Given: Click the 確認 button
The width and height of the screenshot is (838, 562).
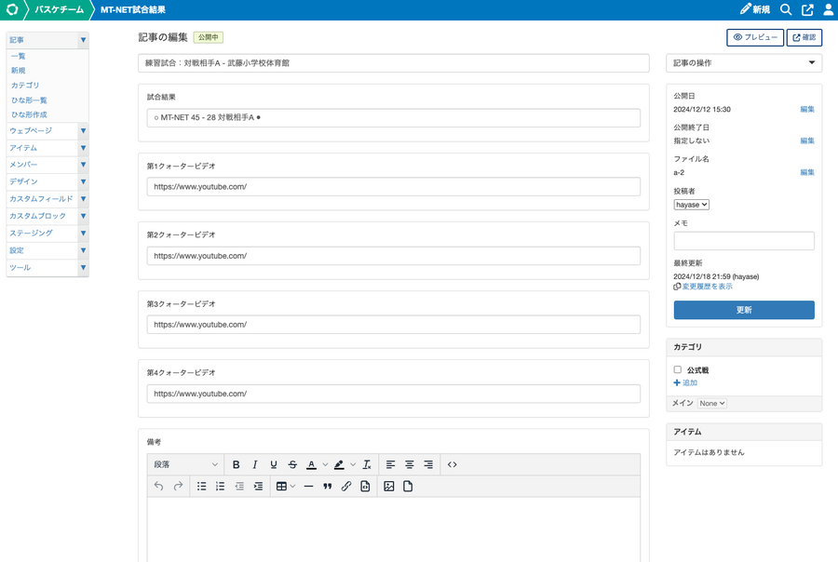Looking at the screenshot, I should tap(804, 37).
